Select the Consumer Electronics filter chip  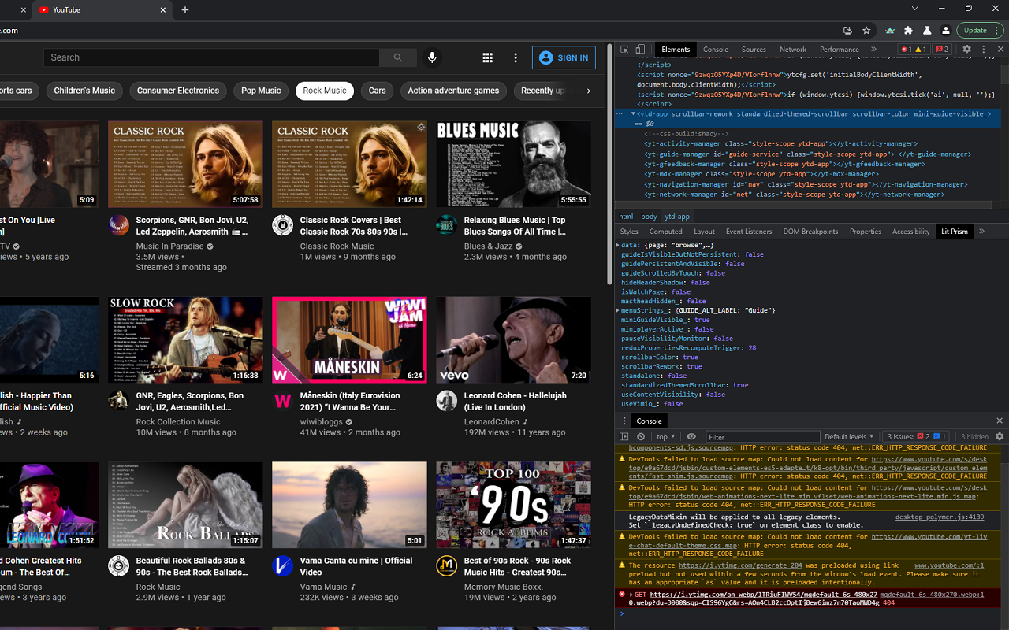178,91
